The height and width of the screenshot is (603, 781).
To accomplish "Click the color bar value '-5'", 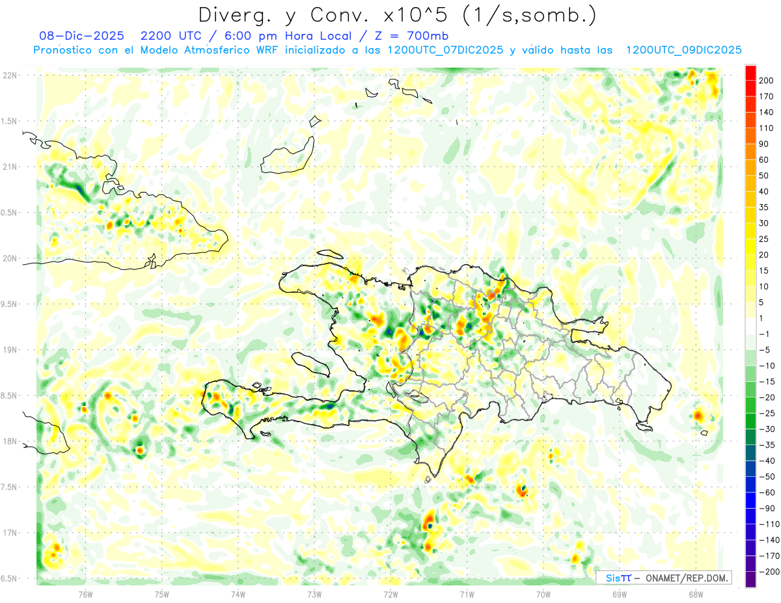I will 765,350.
